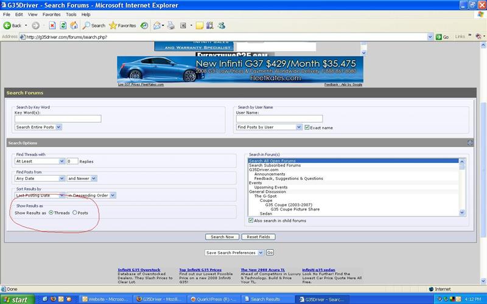The image size is (487, 304).
Task: Click the Mail toolbar icon
Action: [x=157, y=26]
